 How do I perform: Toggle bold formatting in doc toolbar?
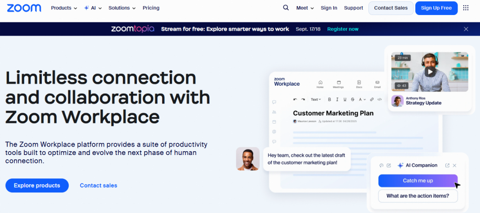[330, 99]
